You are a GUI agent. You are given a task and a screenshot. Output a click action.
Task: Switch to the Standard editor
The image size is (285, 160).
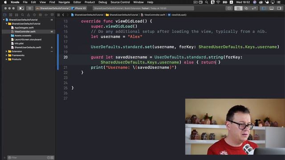point(238,8)
